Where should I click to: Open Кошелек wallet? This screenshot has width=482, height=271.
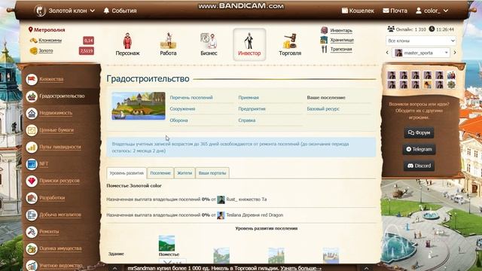tap(358, 11)
